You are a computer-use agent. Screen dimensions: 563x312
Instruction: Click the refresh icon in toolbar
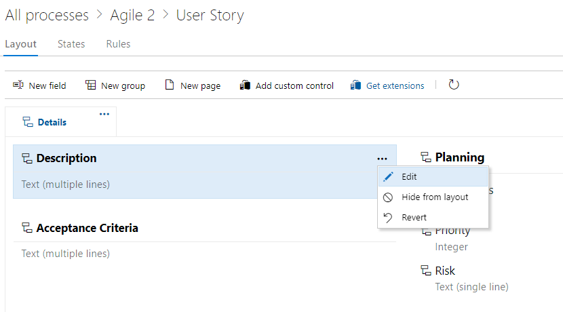454,85
